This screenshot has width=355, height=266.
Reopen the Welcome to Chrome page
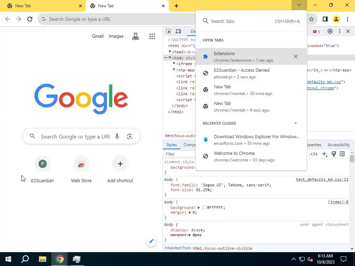(251, 156)
